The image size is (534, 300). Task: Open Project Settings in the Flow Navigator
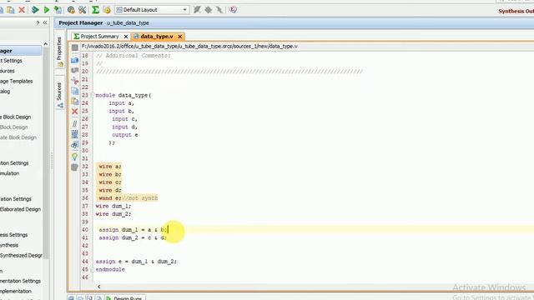tap(11, 61)
